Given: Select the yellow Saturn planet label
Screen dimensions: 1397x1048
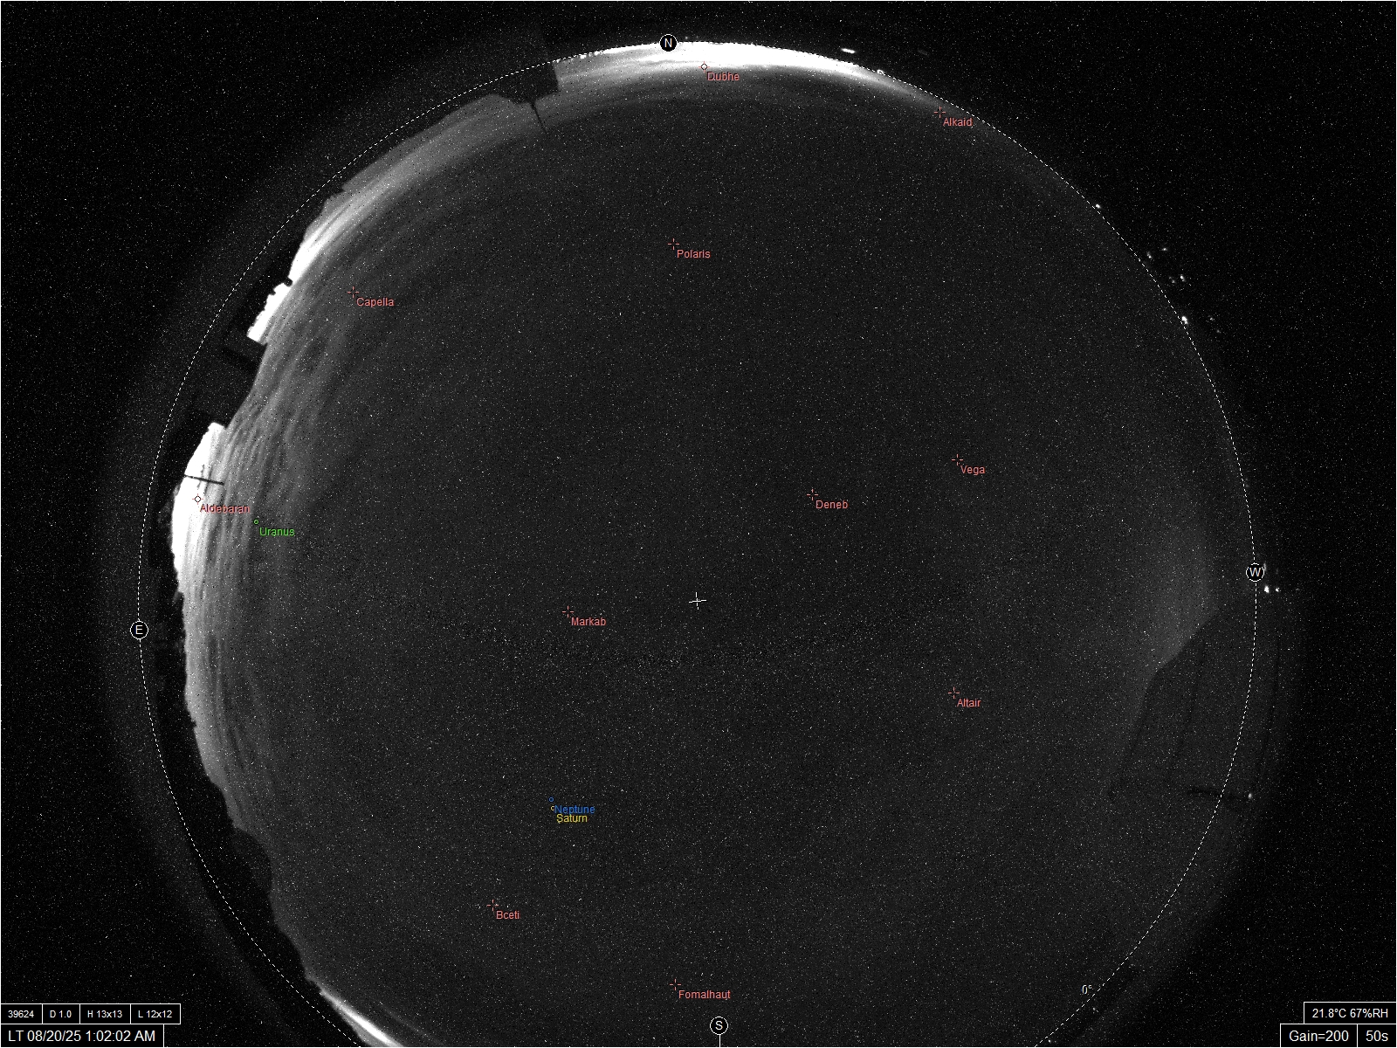Looking at the screenshot, I should pos(572,819).
